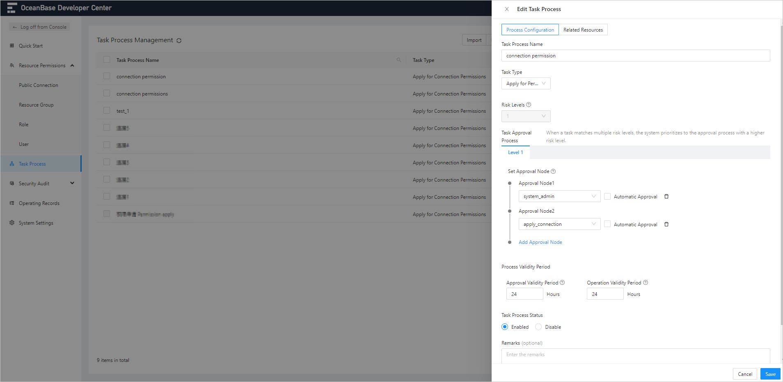783x382 pixels.
Task: Click the Risk Levels help icon
Action: click(529, 105)
